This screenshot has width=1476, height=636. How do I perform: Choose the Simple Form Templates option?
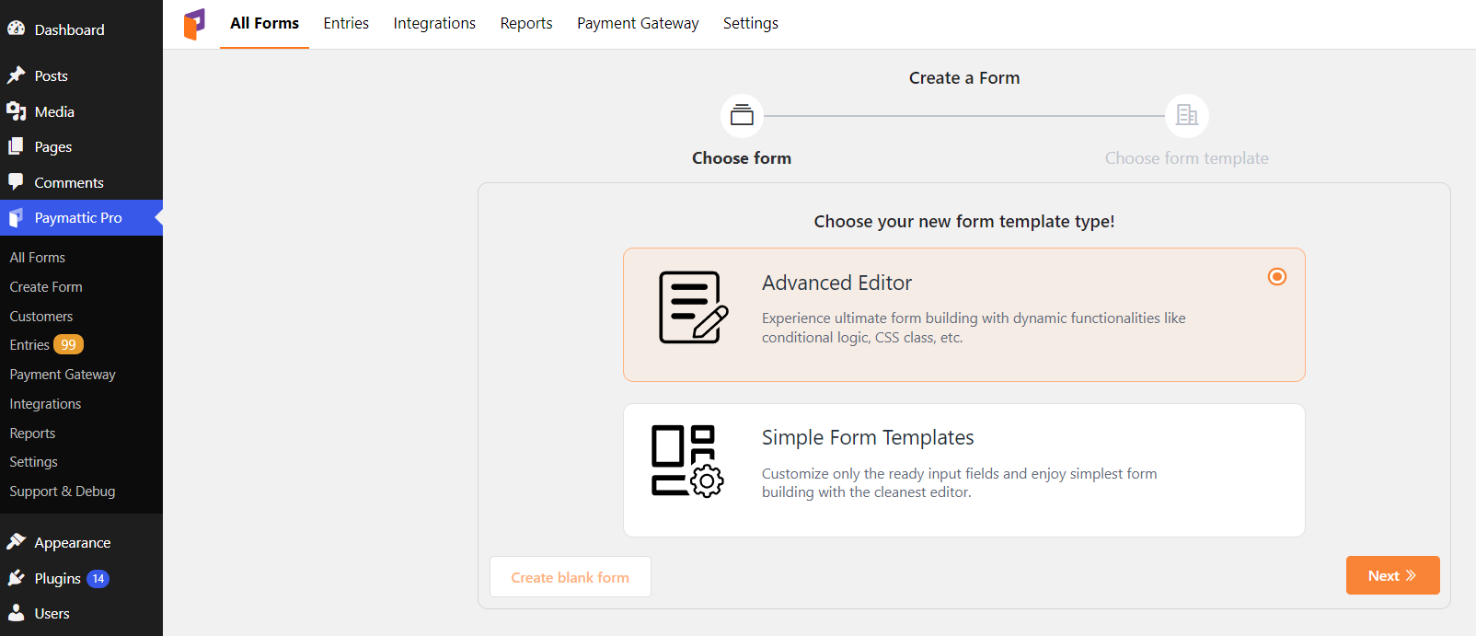coord(963,470)
